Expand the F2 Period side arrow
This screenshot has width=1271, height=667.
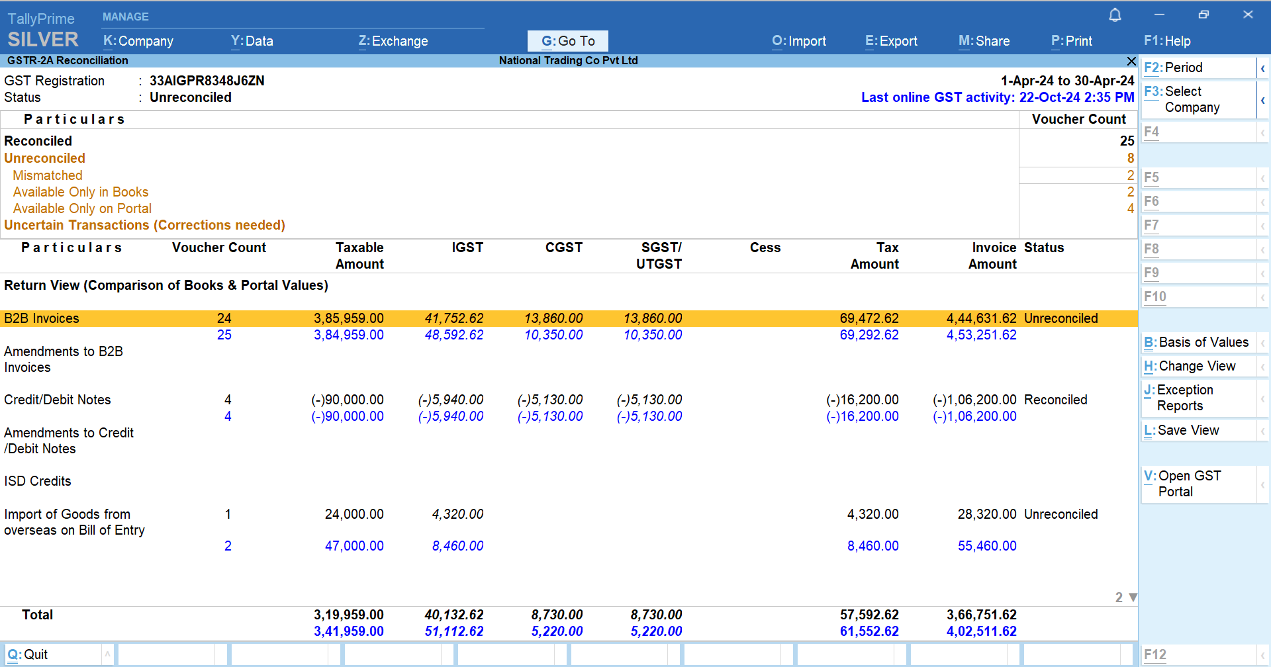tap(1262, 68)
